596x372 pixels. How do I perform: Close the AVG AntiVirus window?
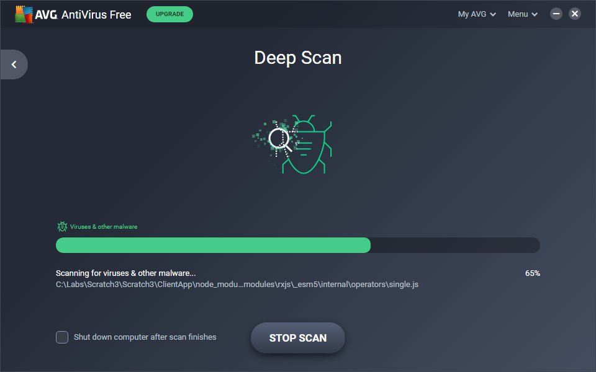point(574,14)
